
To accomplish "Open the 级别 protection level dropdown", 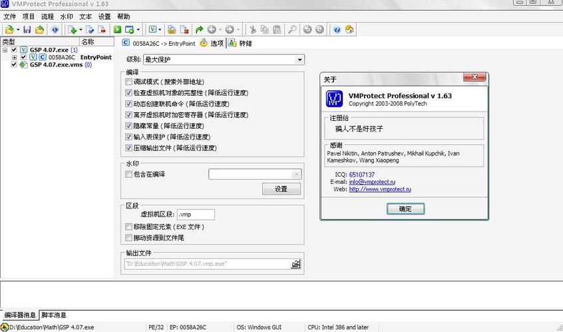I will click(299, 60).
